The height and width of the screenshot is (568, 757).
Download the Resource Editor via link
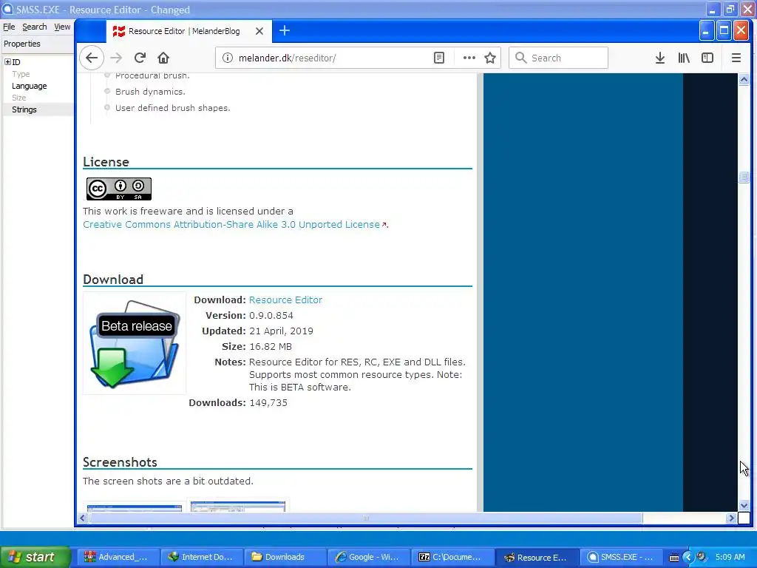[x=285, y=300]
